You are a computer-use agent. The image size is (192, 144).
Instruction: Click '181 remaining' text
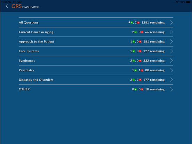coord(154,42)
